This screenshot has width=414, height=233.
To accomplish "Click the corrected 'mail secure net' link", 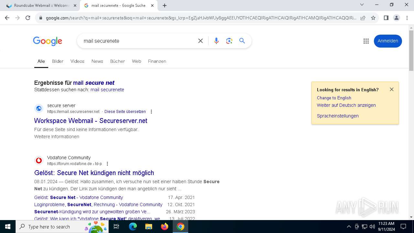I will click(94, 83).
